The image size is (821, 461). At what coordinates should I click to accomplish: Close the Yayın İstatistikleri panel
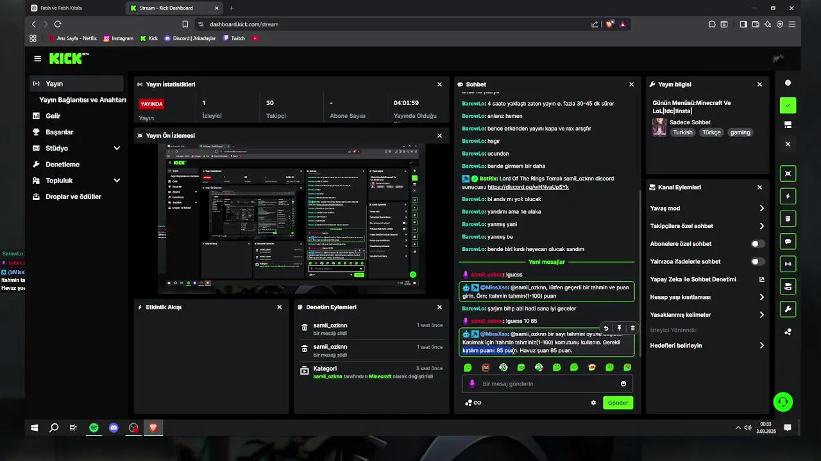tap(439, 84)
